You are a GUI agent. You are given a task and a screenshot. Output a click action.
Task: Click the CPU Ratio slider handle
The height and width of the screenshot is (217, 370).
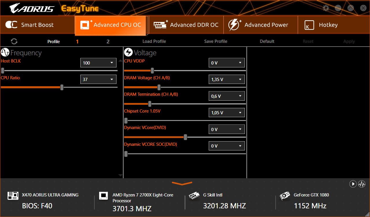tap(62, 87)
